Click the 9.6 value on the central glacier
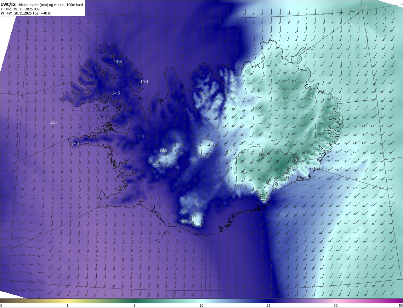This screenshot has height=308, width=403. point(203,149)
